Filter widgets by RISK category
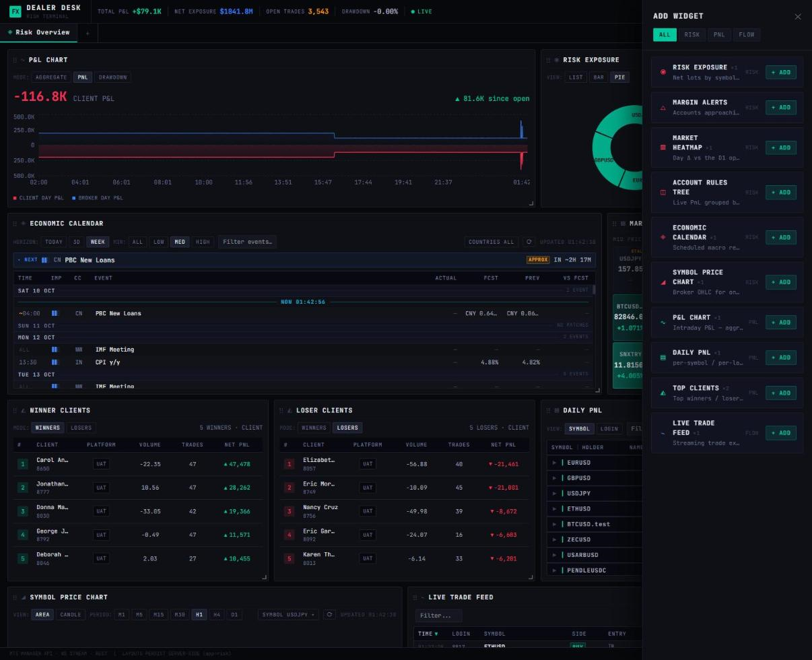Screen dimensions: 812x660 tap(691, 34)
